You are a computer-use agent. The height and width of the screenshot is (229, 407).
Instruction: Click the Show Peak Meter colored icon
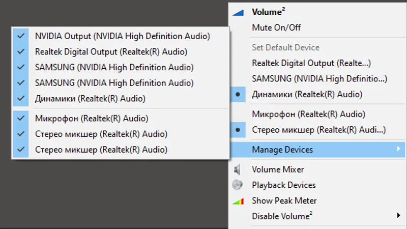[238, 201]
